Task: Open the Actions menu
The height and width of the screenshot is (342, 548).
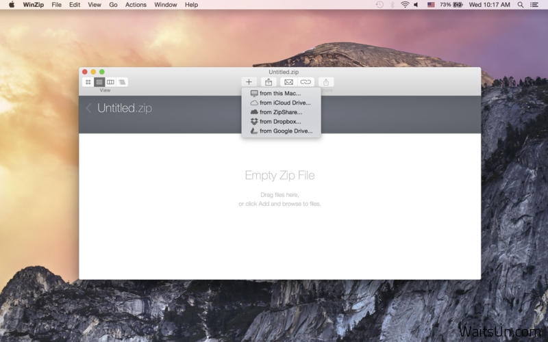Action: pos(136,5)
